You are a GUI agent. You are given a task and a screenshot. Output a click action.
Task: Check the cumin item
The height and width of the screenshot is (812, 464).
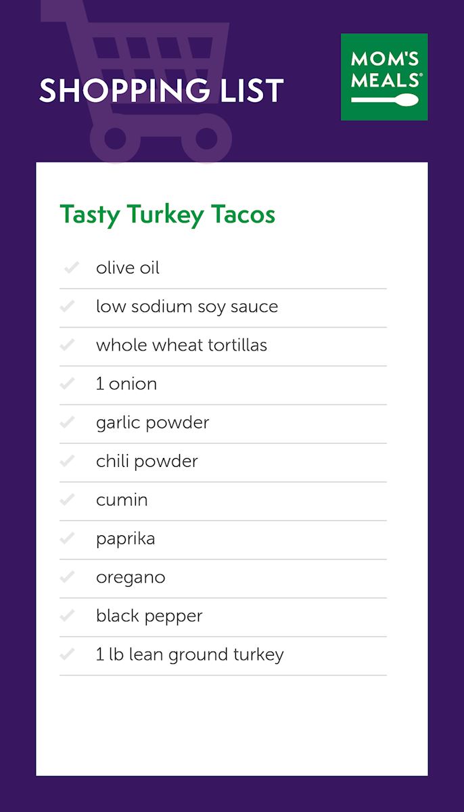pos(69,500)
